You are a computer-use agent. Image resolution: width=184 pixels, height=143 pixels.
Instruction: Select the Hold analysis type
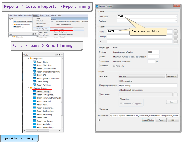point(100,57)
